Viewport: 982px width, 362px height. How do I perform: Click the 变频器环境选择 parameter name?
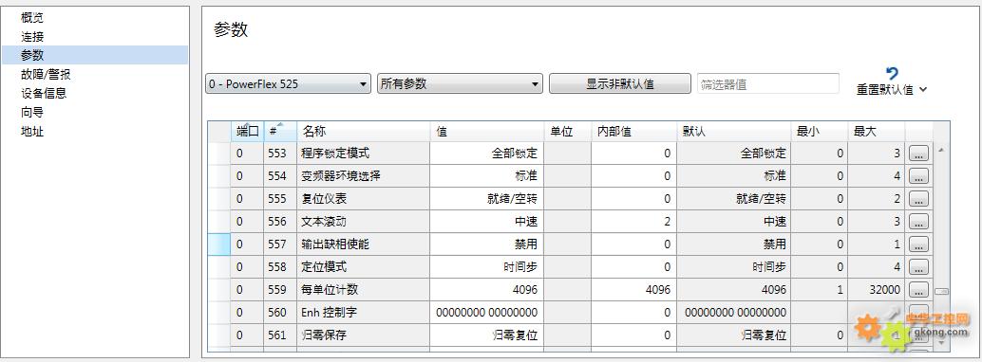[x=341, y=175]
